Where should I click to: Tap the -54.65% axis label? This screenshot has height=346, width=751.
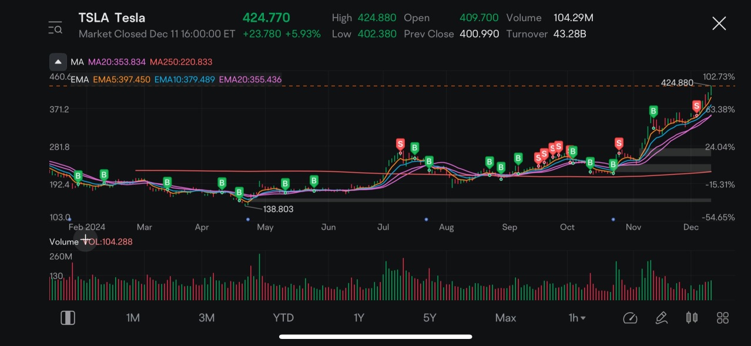[719, 217]
